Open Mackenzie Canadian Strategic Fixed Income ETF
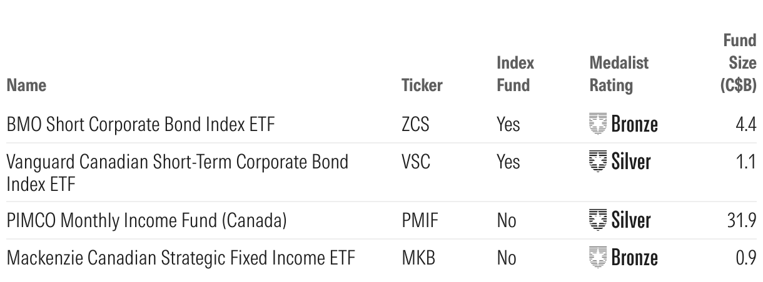 pyautogui.click(x=181, y=257)
